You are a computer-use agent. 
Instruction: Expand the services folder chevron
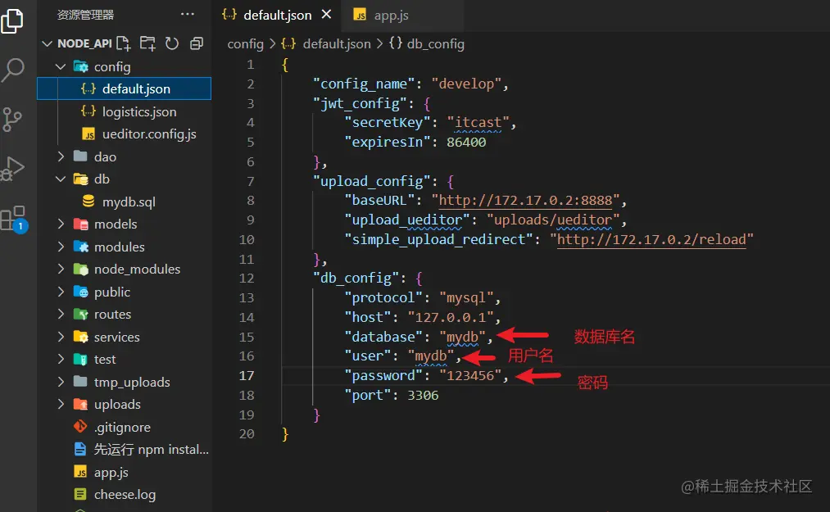pos(61,337)
